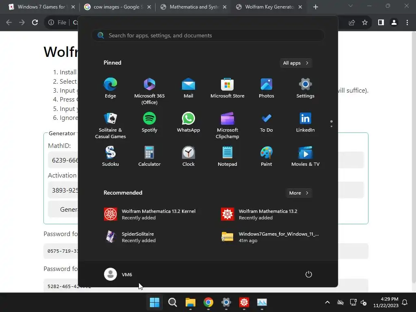Image resolution: width=416 pixels, height=312 pixels.
Task: Open VM6 user account menu
Action: coord(118,274)
